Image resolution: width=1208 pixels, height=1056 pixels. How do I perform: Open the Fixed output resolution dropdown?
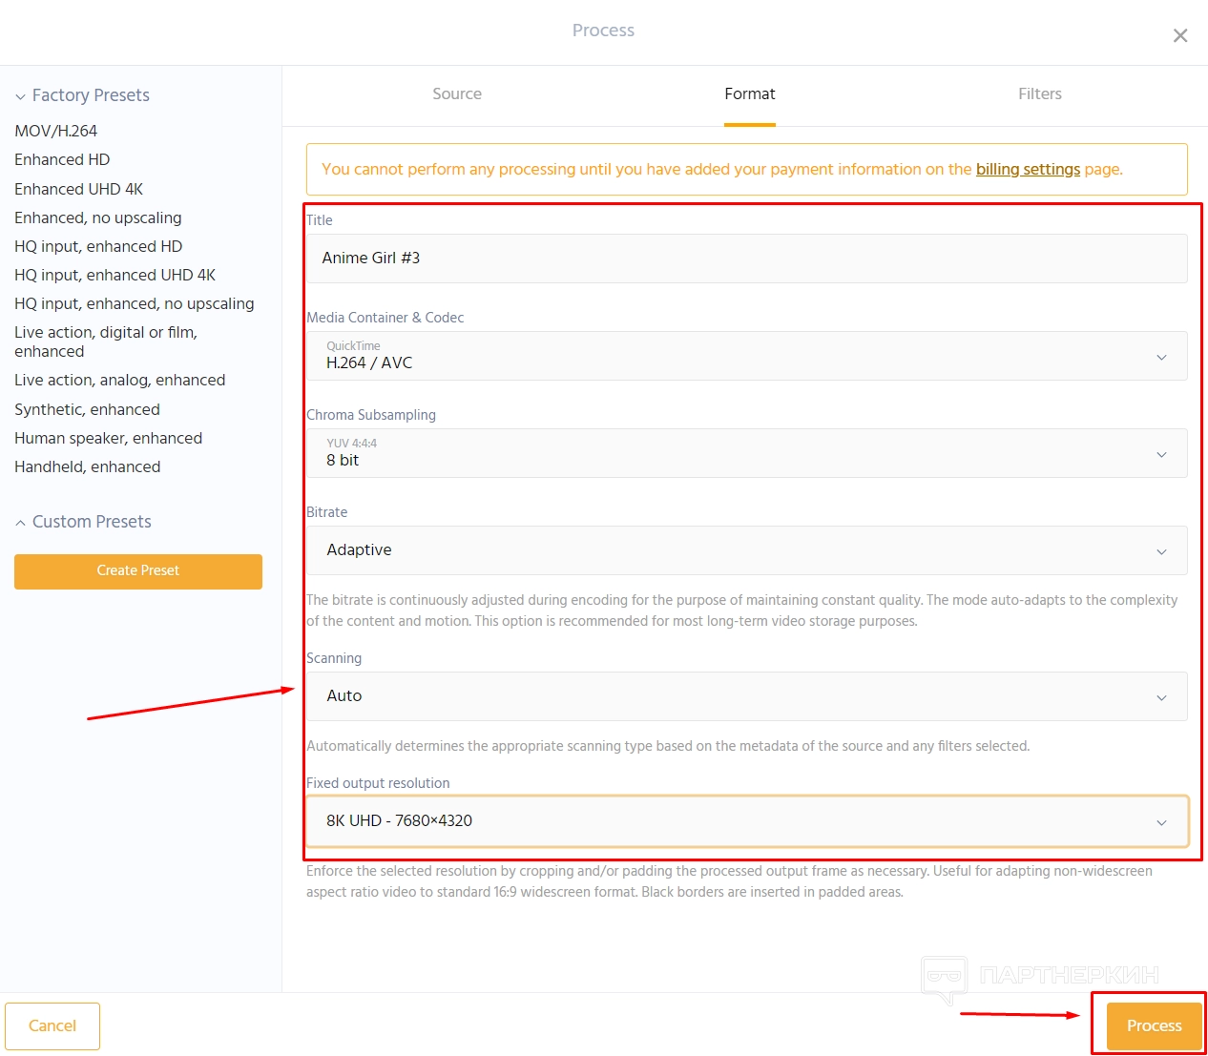[x=746, y=821]
